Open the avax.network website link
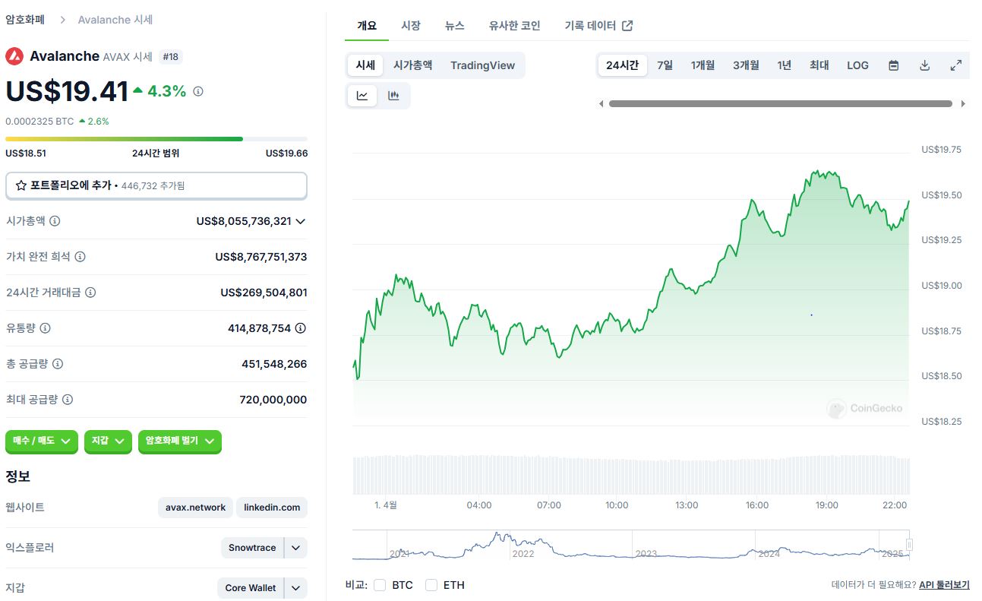Viewport: 982px width, 601px height. (195, 508)
